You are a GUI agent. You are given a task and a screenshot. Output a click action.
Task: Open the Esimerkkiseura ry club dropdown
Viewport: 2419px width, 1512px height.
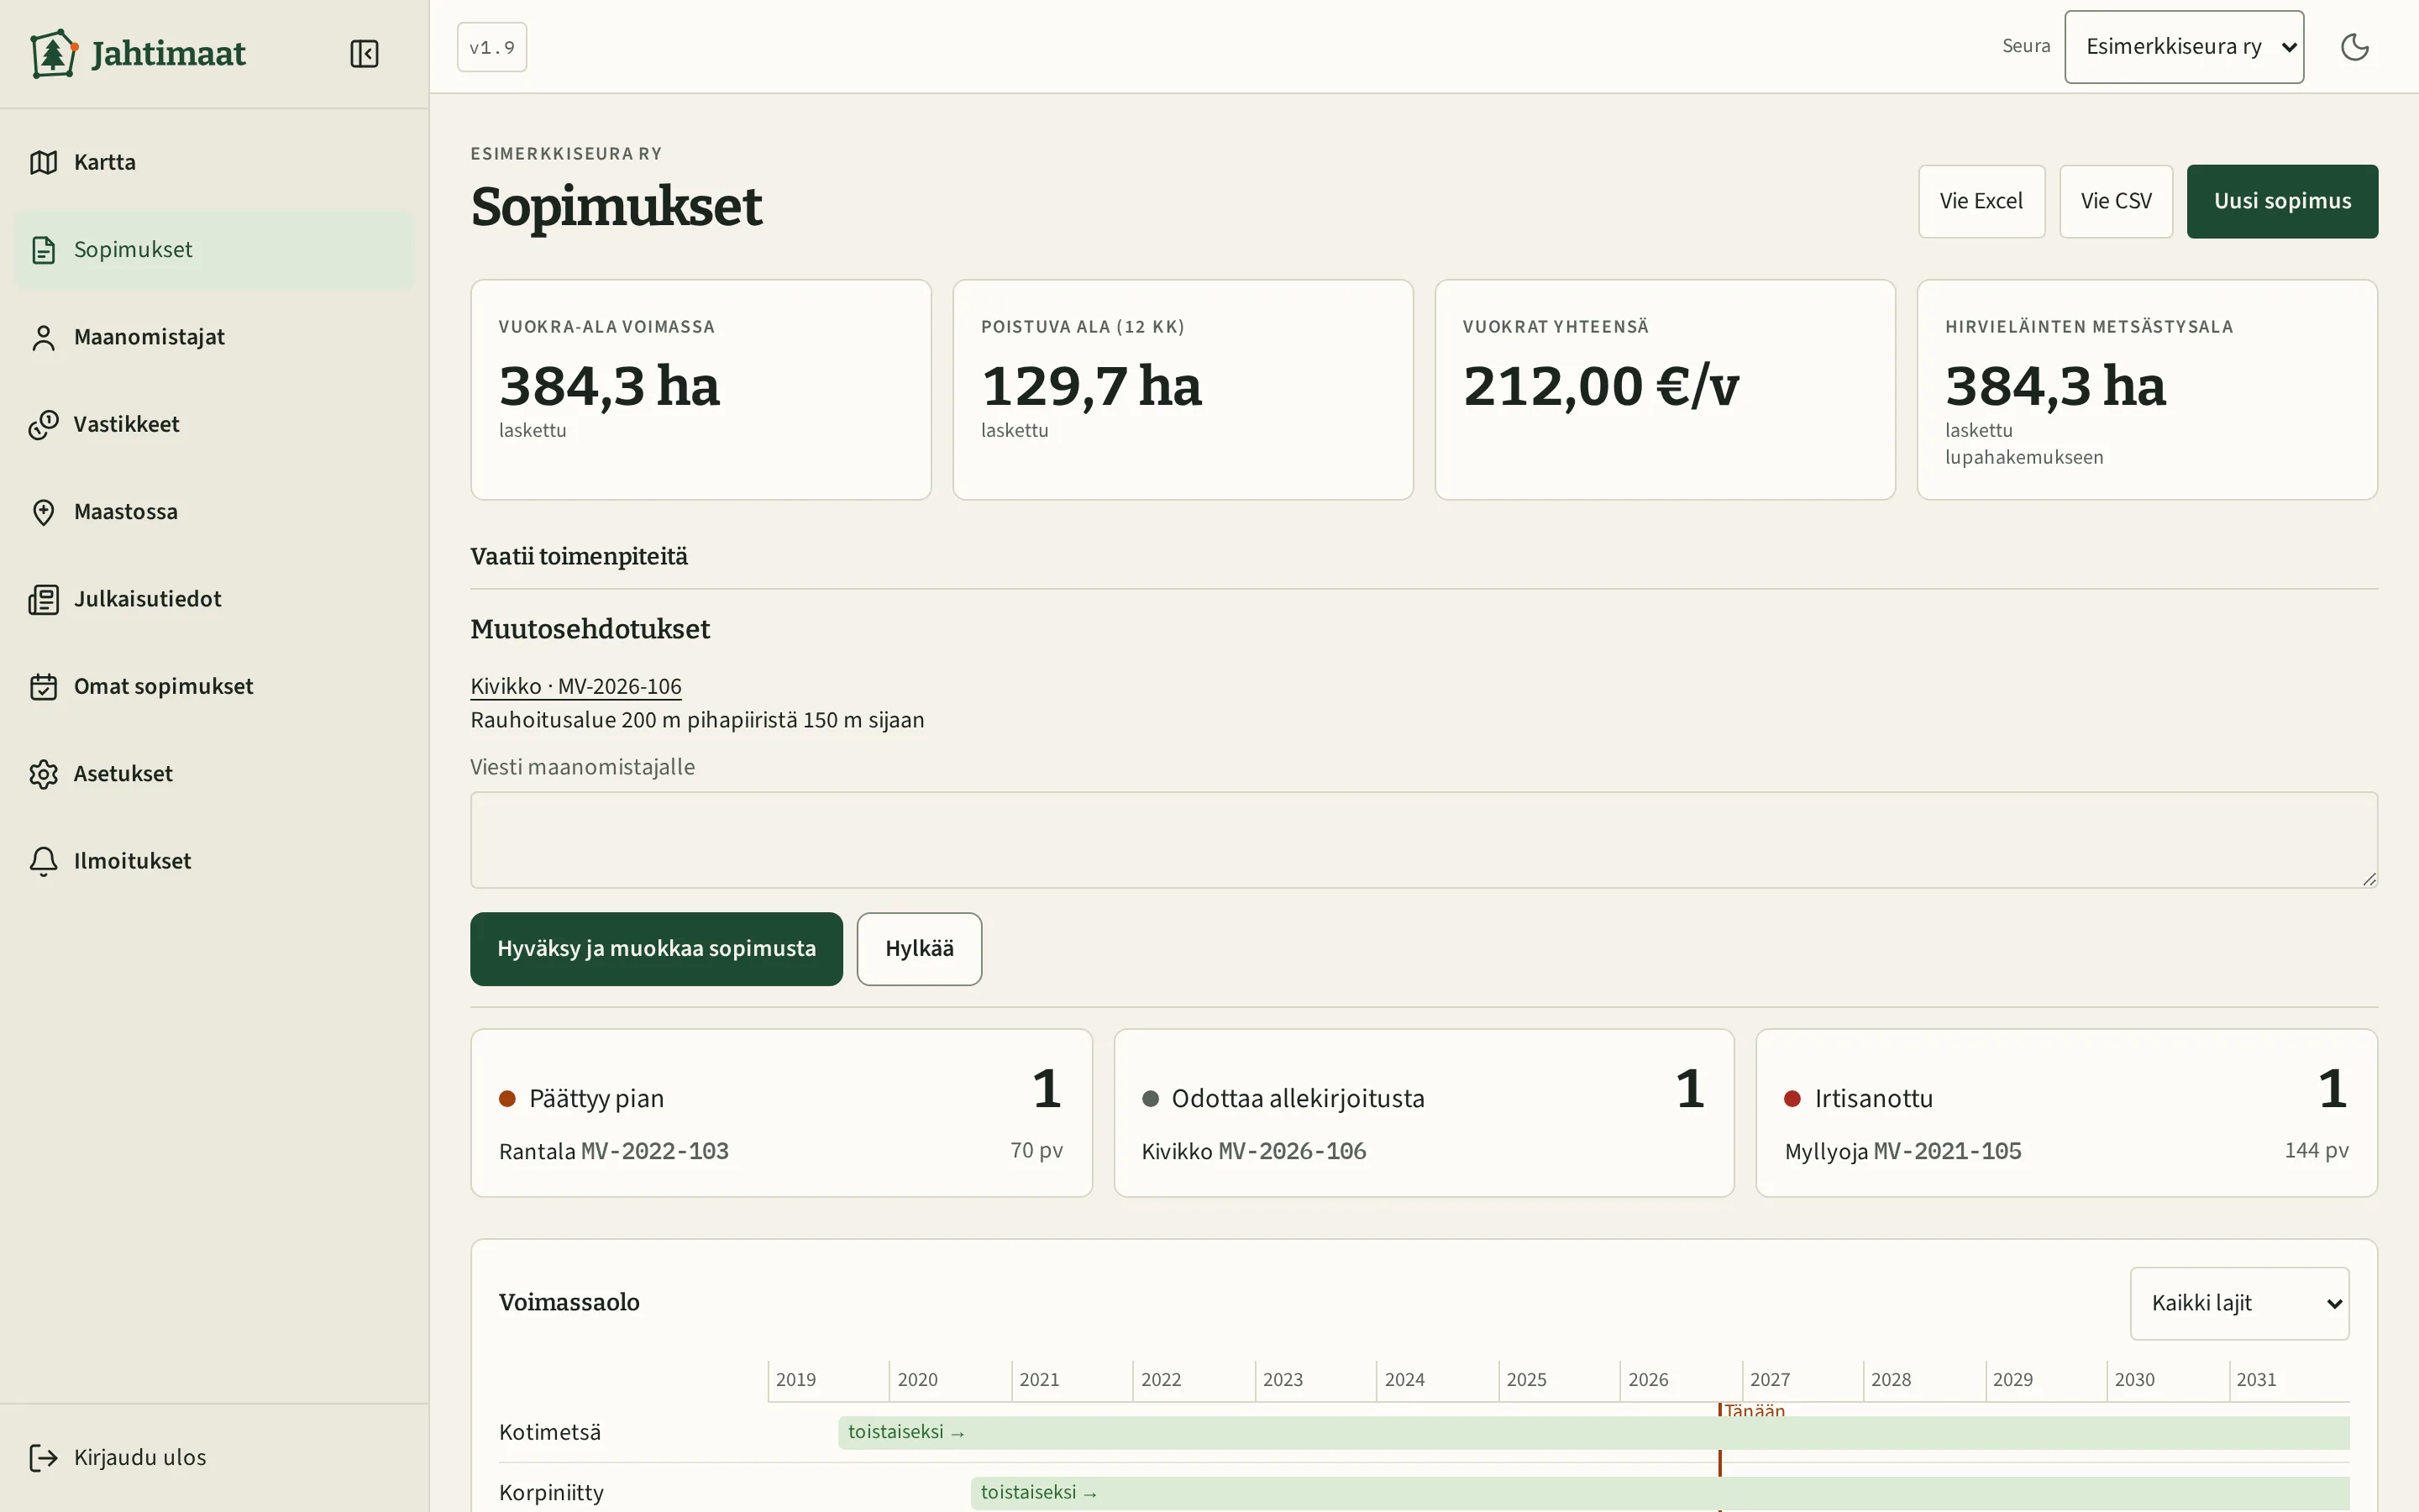(x=2184, y=47)
